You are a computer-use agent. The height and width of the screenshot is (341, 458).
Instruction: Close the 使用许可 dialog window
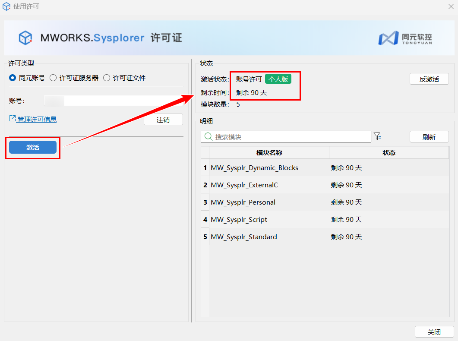click(451, 6)
